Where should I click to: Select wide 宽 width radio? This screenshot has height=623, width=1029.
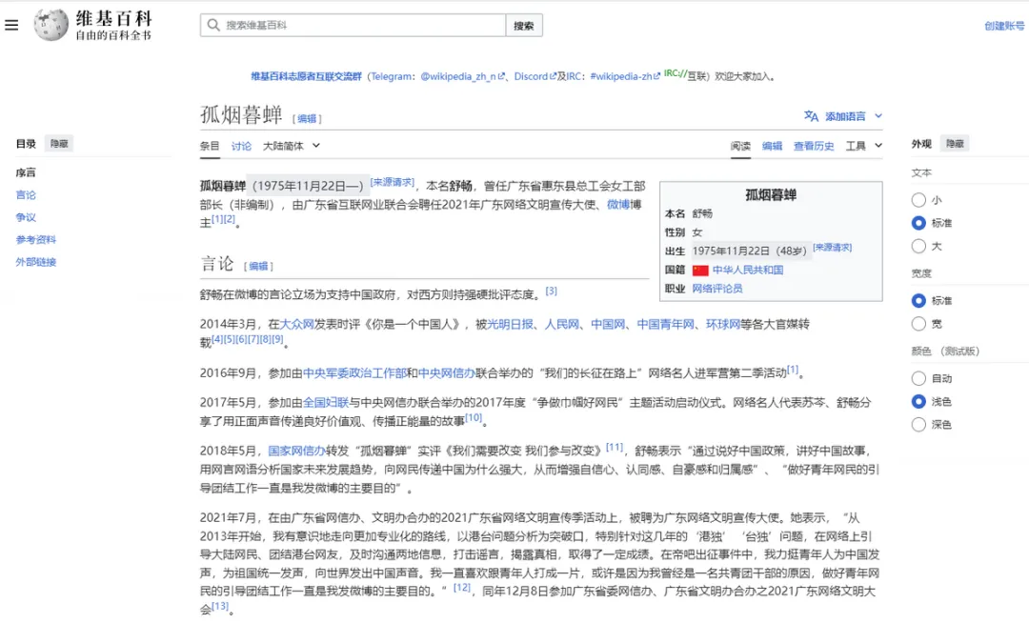(x=918, y=323)
